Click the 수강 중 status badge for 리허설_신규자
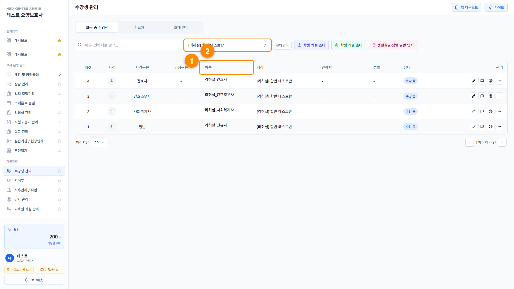Screen dimensions: 514x289 click(410, 127)
